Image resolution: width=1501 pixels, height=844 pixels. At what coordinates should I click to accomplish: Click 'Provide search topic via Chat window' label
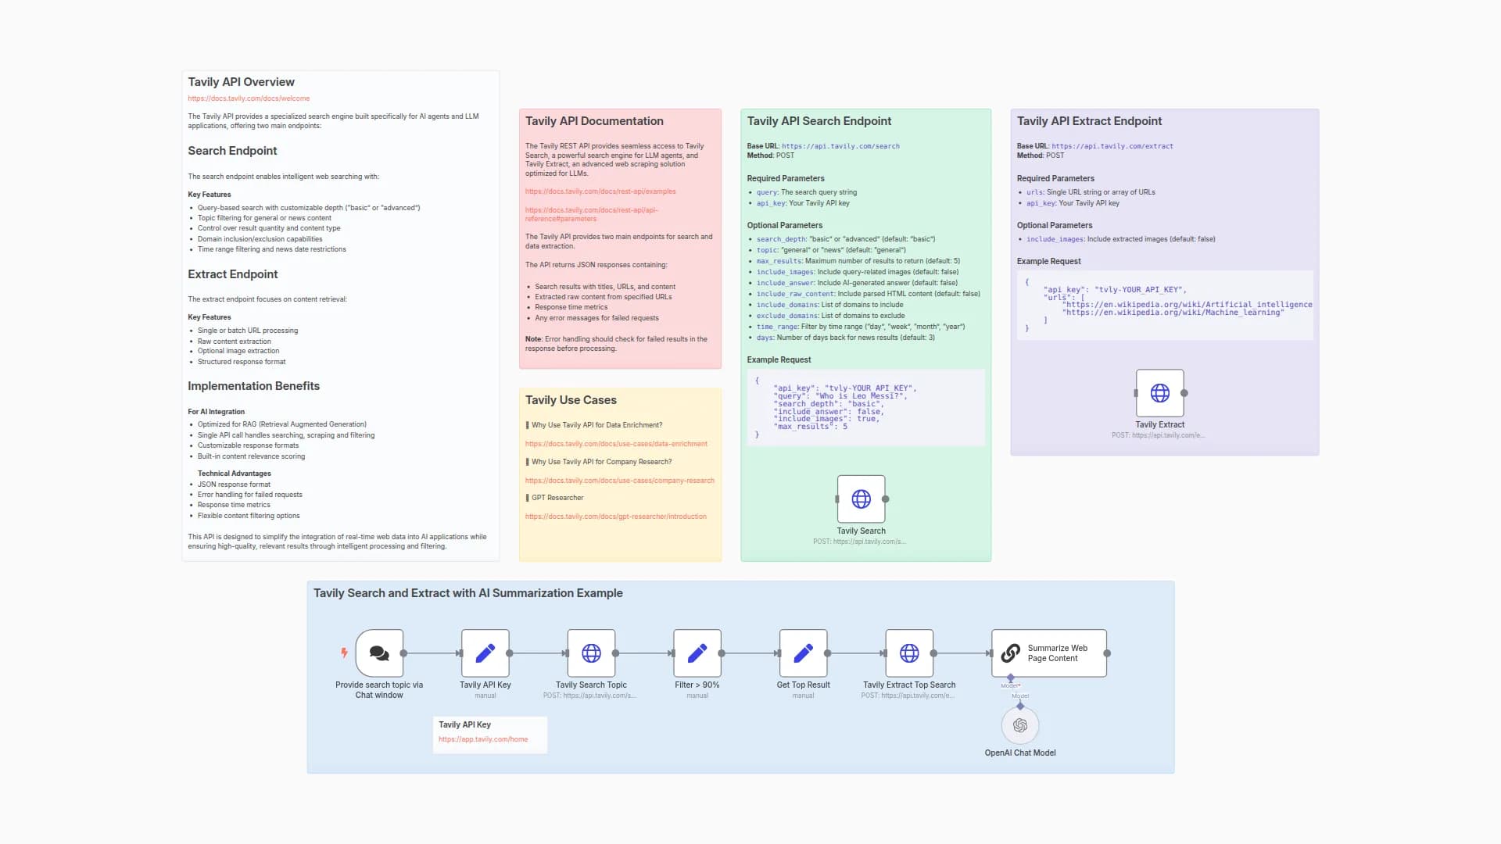[379, 690]
